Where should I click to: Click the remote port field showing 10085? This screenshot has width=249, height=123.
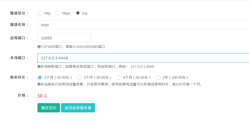[x=64, y=38]
